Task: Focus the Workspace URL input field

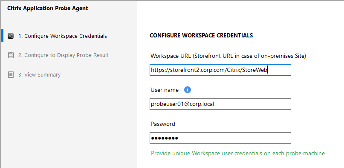Action: 220,70
